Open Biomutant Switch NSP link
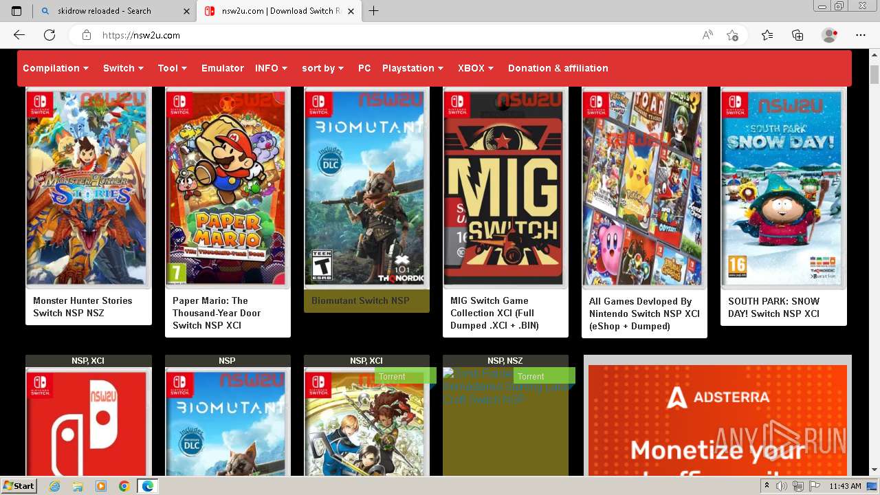This screenshot has height=495, width=880. pos(360,300)
